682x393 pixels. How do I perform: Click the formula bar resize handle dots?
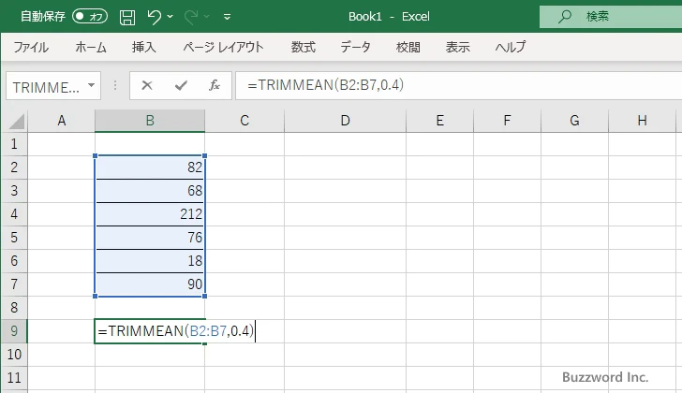pos(115,85)
